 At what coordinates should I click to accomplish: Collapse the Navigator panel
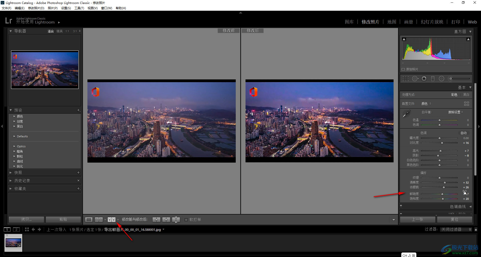(11, 31)
